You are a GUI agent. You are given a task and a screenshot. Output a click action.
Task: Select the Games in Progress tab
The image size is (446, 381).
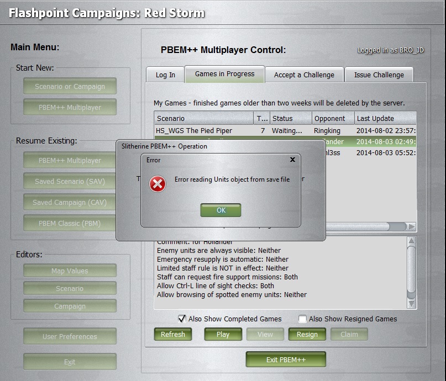225,74
